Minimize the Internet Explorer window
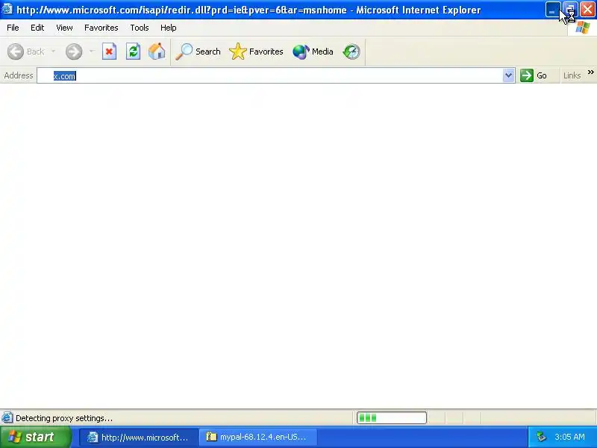Screen dimensions: 597x448 [x=552, y=10]
